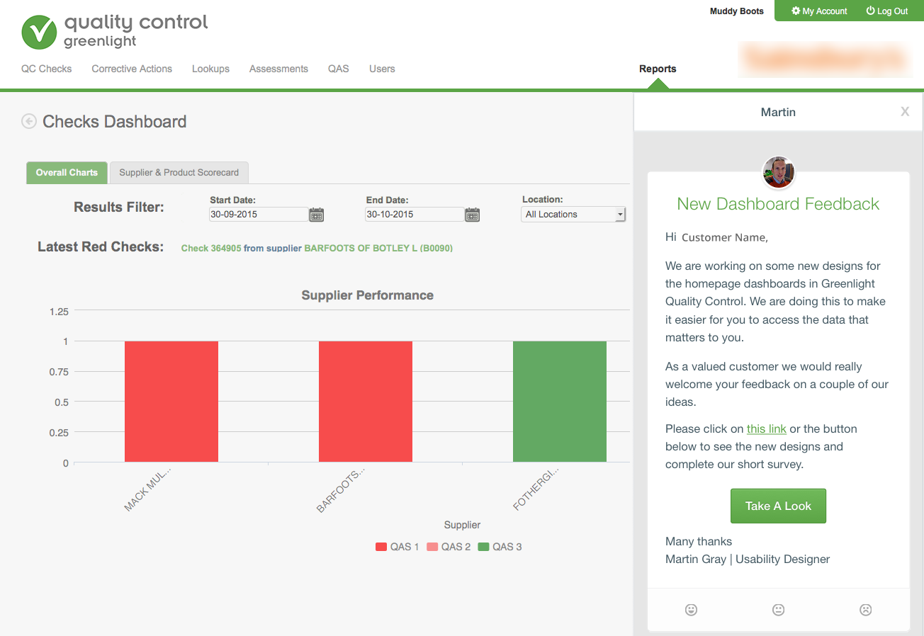Click the back arrow on Checks Dashboard

(28, 121)
